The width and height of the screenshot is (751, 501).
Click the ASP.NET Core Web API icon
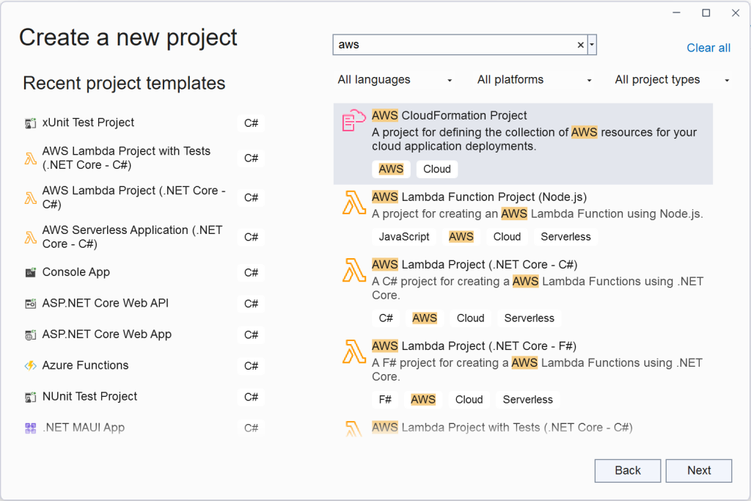click(x=30, y=304)
